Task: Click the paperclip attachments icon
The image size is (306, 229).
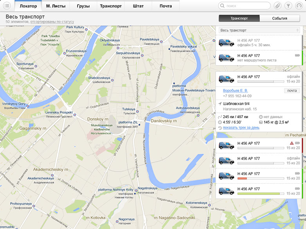Action: (x=277, y=5)
